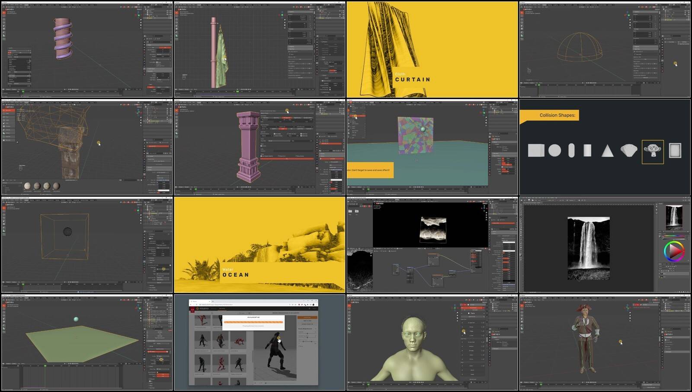Click the 'Don't forget to save' banner
The height and width of the screenshot is (392, 692).
point(370,170)
